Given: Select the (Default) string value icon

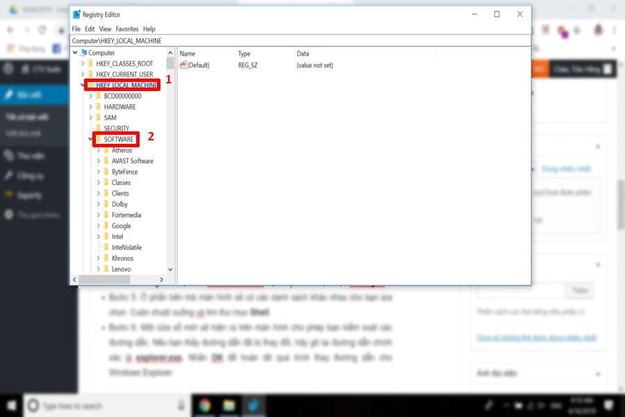Looking at the screenshot, I should (x=183, y=65).
